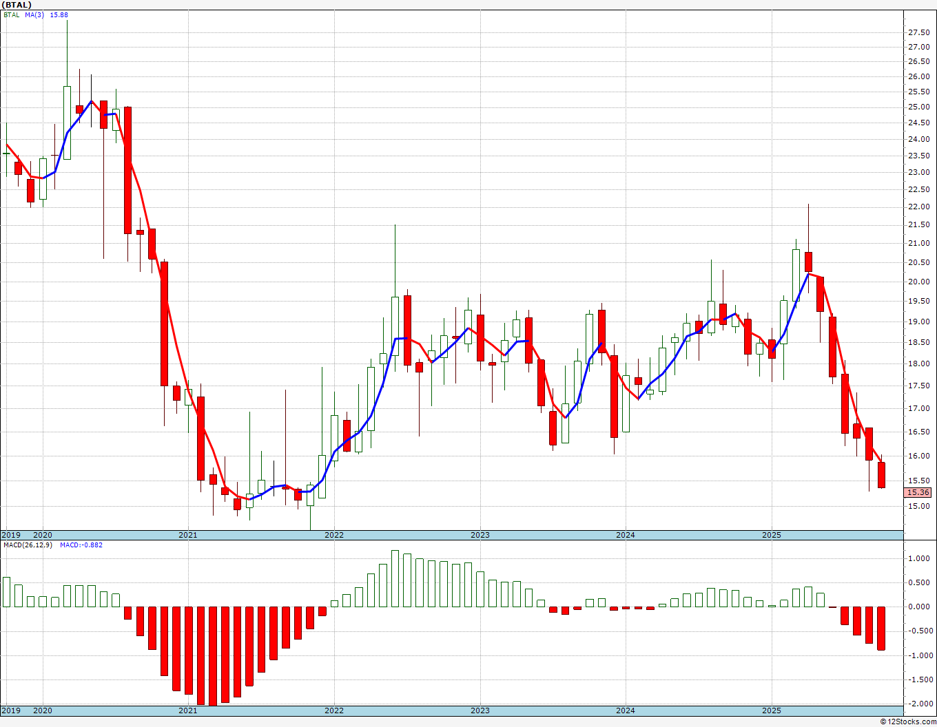The image size is (937, 727).
Task: Click the 2021 year marker on MACD axis
Action: [x=188, y=710]
